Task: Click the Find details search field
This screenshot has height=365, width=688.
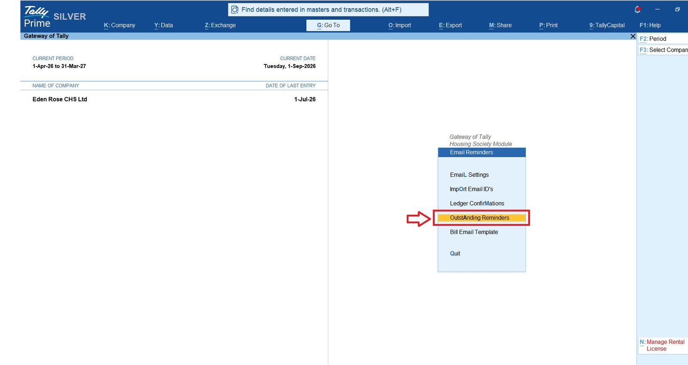Action: (x=328, y=9)
